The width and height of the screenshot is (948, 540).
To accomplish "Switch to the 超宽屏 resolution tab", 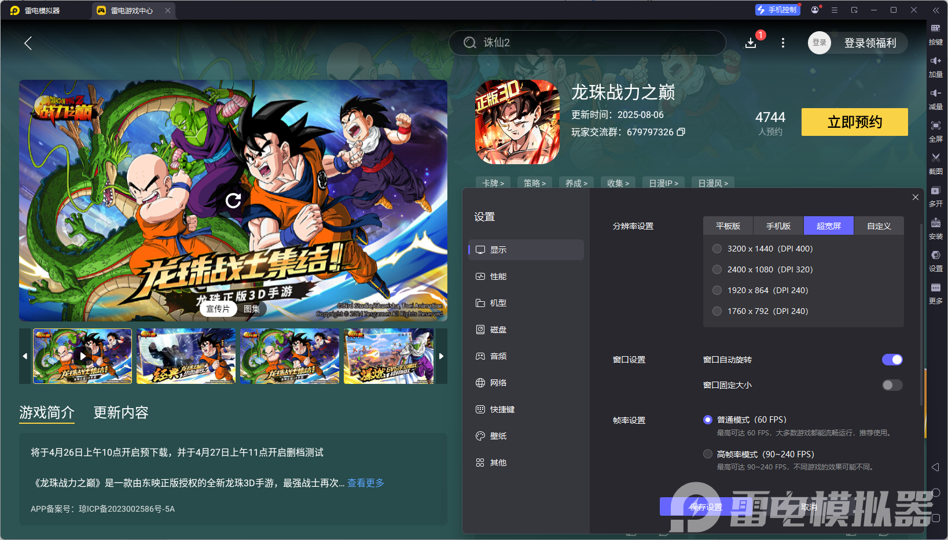I will [829, 226].
